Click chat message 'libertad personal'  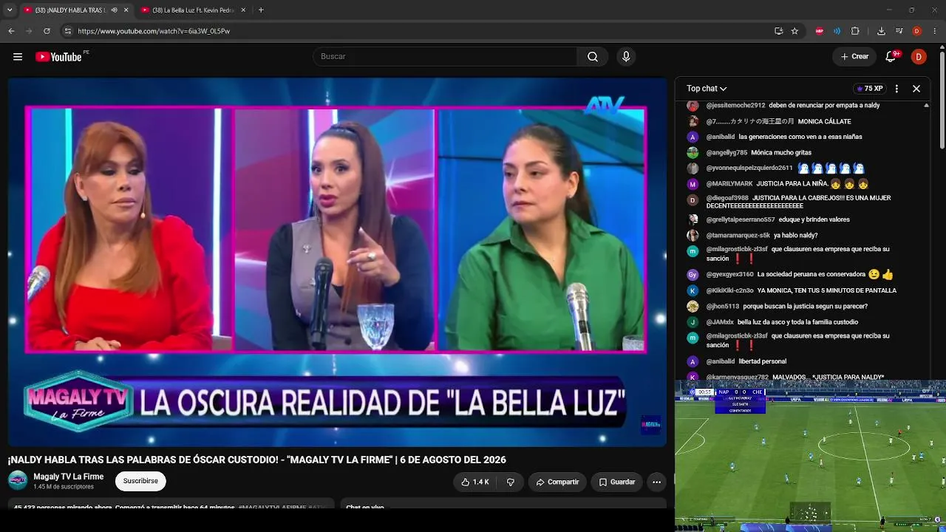click(763, 361)
